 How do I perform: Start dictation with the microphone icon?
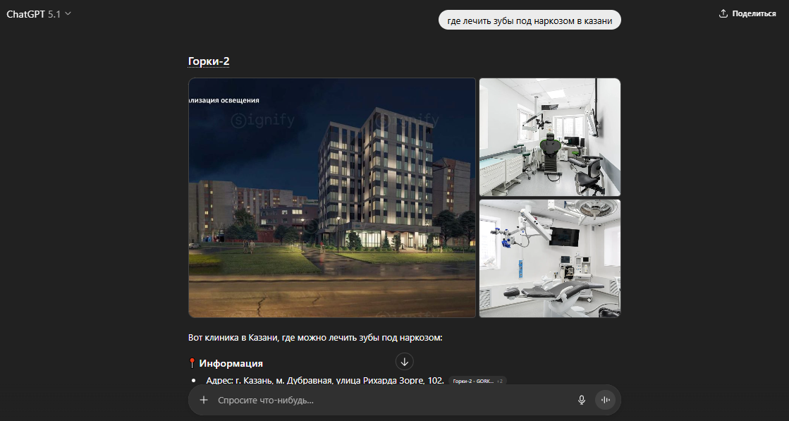click(581, 401)
